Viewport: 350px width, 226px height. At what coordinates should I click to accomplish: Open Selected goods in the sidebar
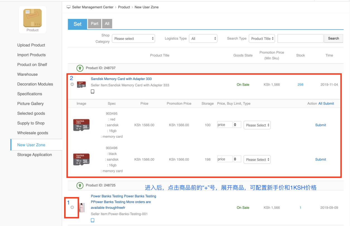[x=31, y=113]
